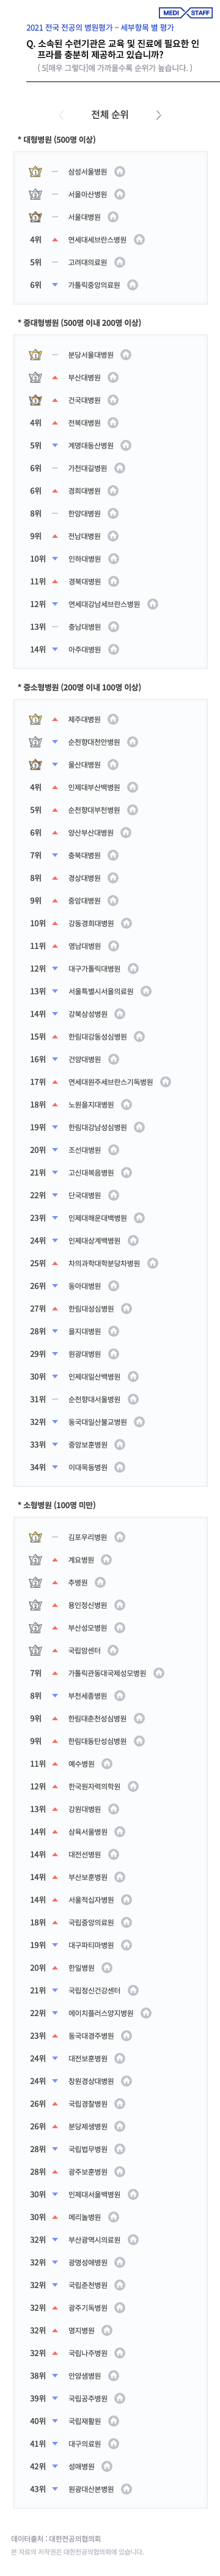The height and width of the screenshot is (2576, 220).
Task: Go to next ranking with right chevron
Action: click(158, 115)
